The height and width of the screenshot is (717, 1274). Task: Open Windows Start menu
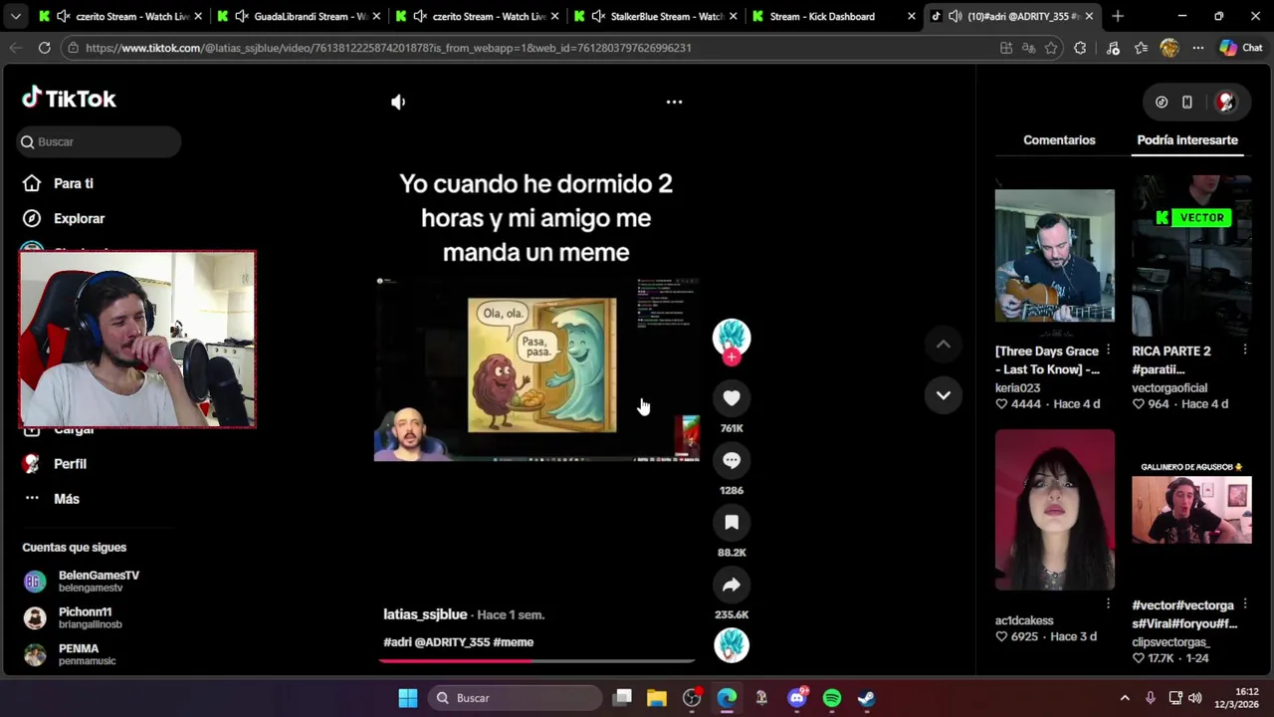click(x=408, y=698)
